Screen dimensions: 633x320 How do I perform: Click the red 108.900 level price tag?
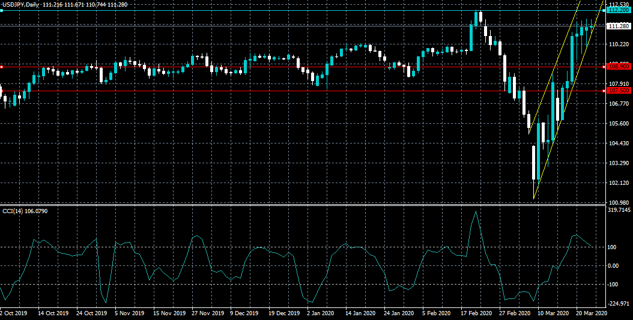pyautogui.click(x=619, y=65)
